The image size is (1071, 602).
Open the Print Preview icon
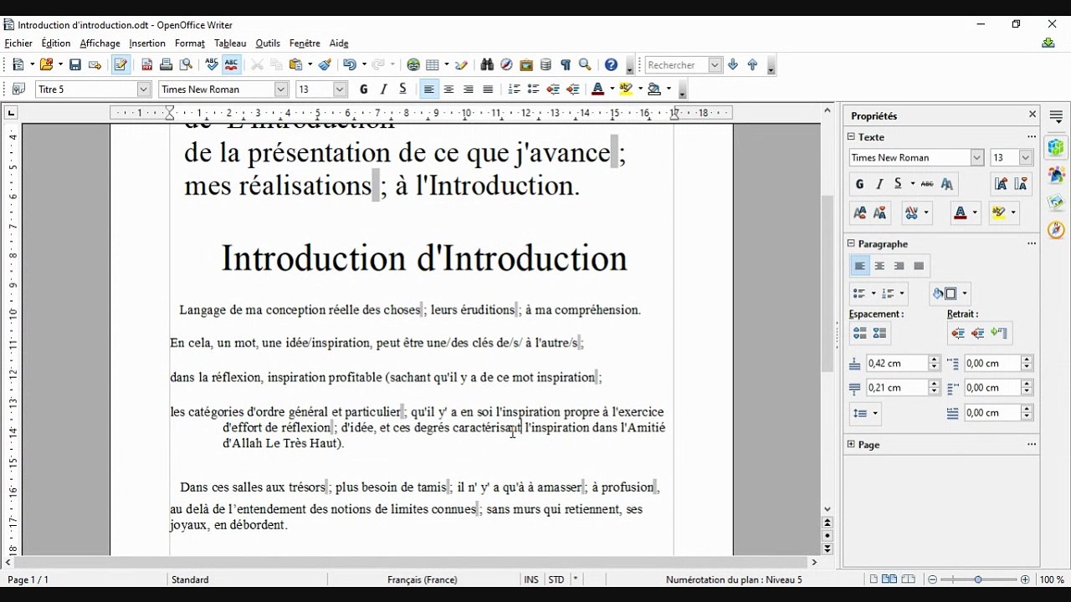[x=186, y=64]
